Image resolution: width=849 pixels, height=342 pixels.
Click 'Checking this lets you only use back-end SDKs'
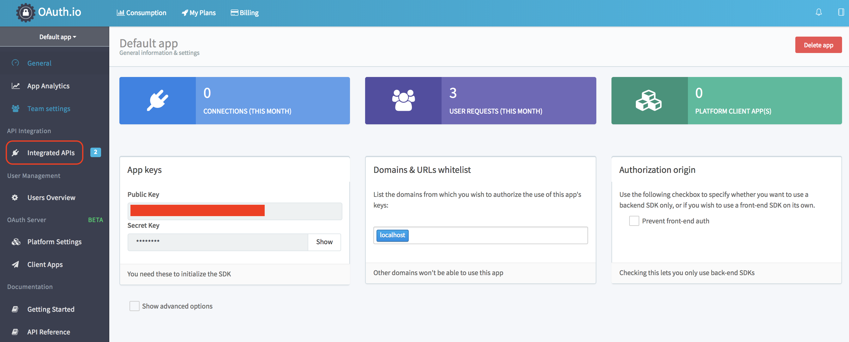pos(687,273)
